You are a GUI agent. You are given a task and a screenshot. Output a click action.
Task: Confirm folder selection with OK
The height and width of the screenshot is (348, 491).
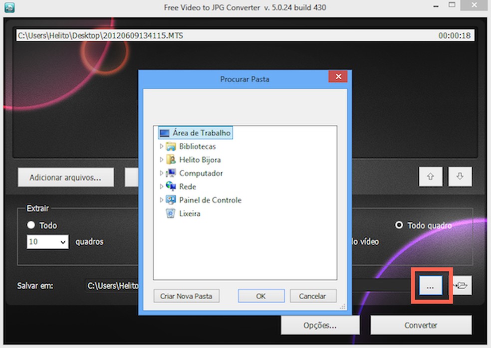coord(261,296)
